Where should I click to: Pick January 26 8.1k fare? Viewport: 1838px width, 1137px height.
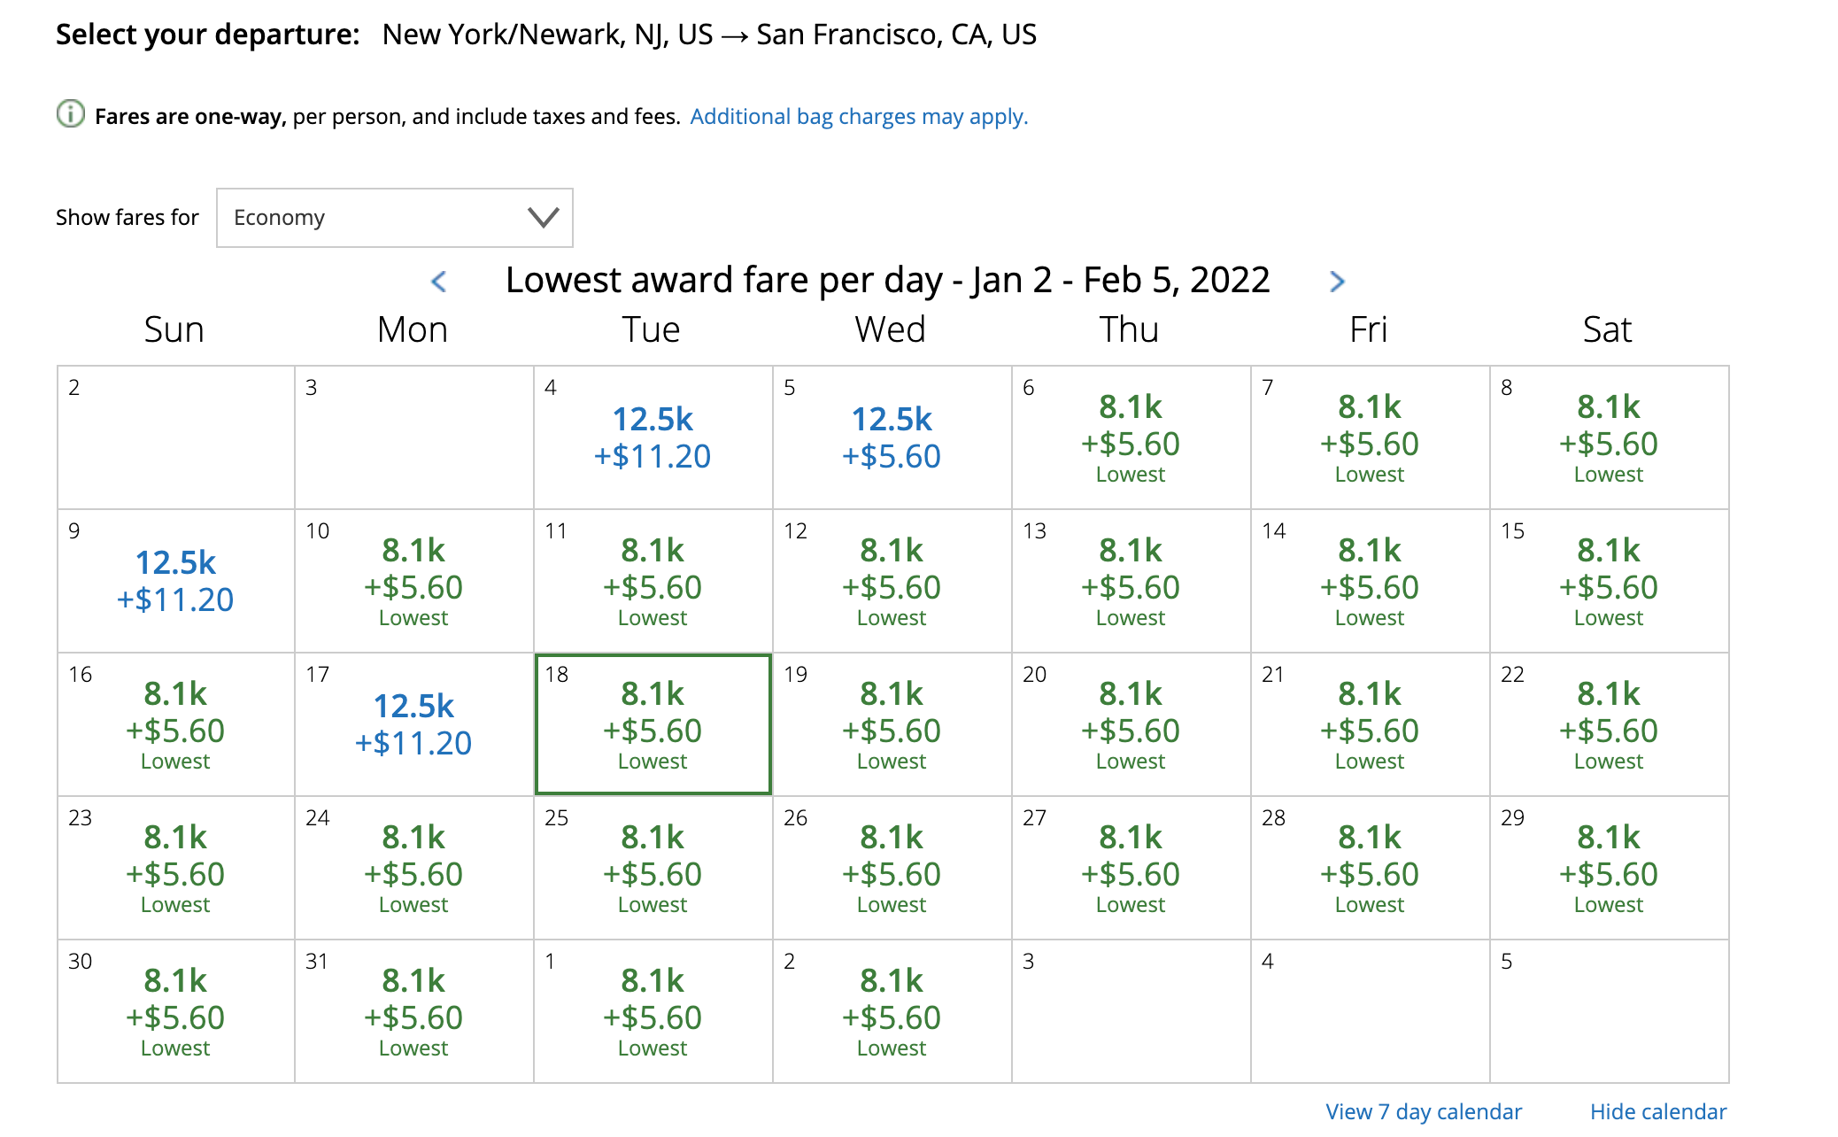[x=892, y=868]
